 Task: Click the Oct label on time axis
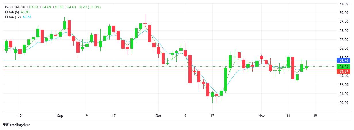pyautogui.click(x=158, y=116)
